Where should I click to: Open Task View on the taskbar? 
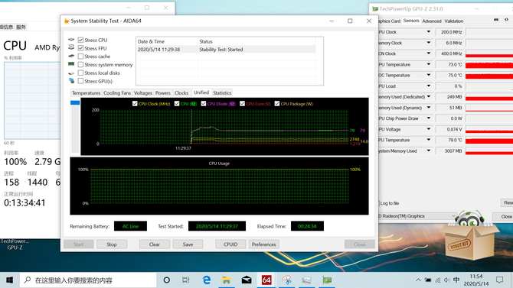(x=186, y=280)
